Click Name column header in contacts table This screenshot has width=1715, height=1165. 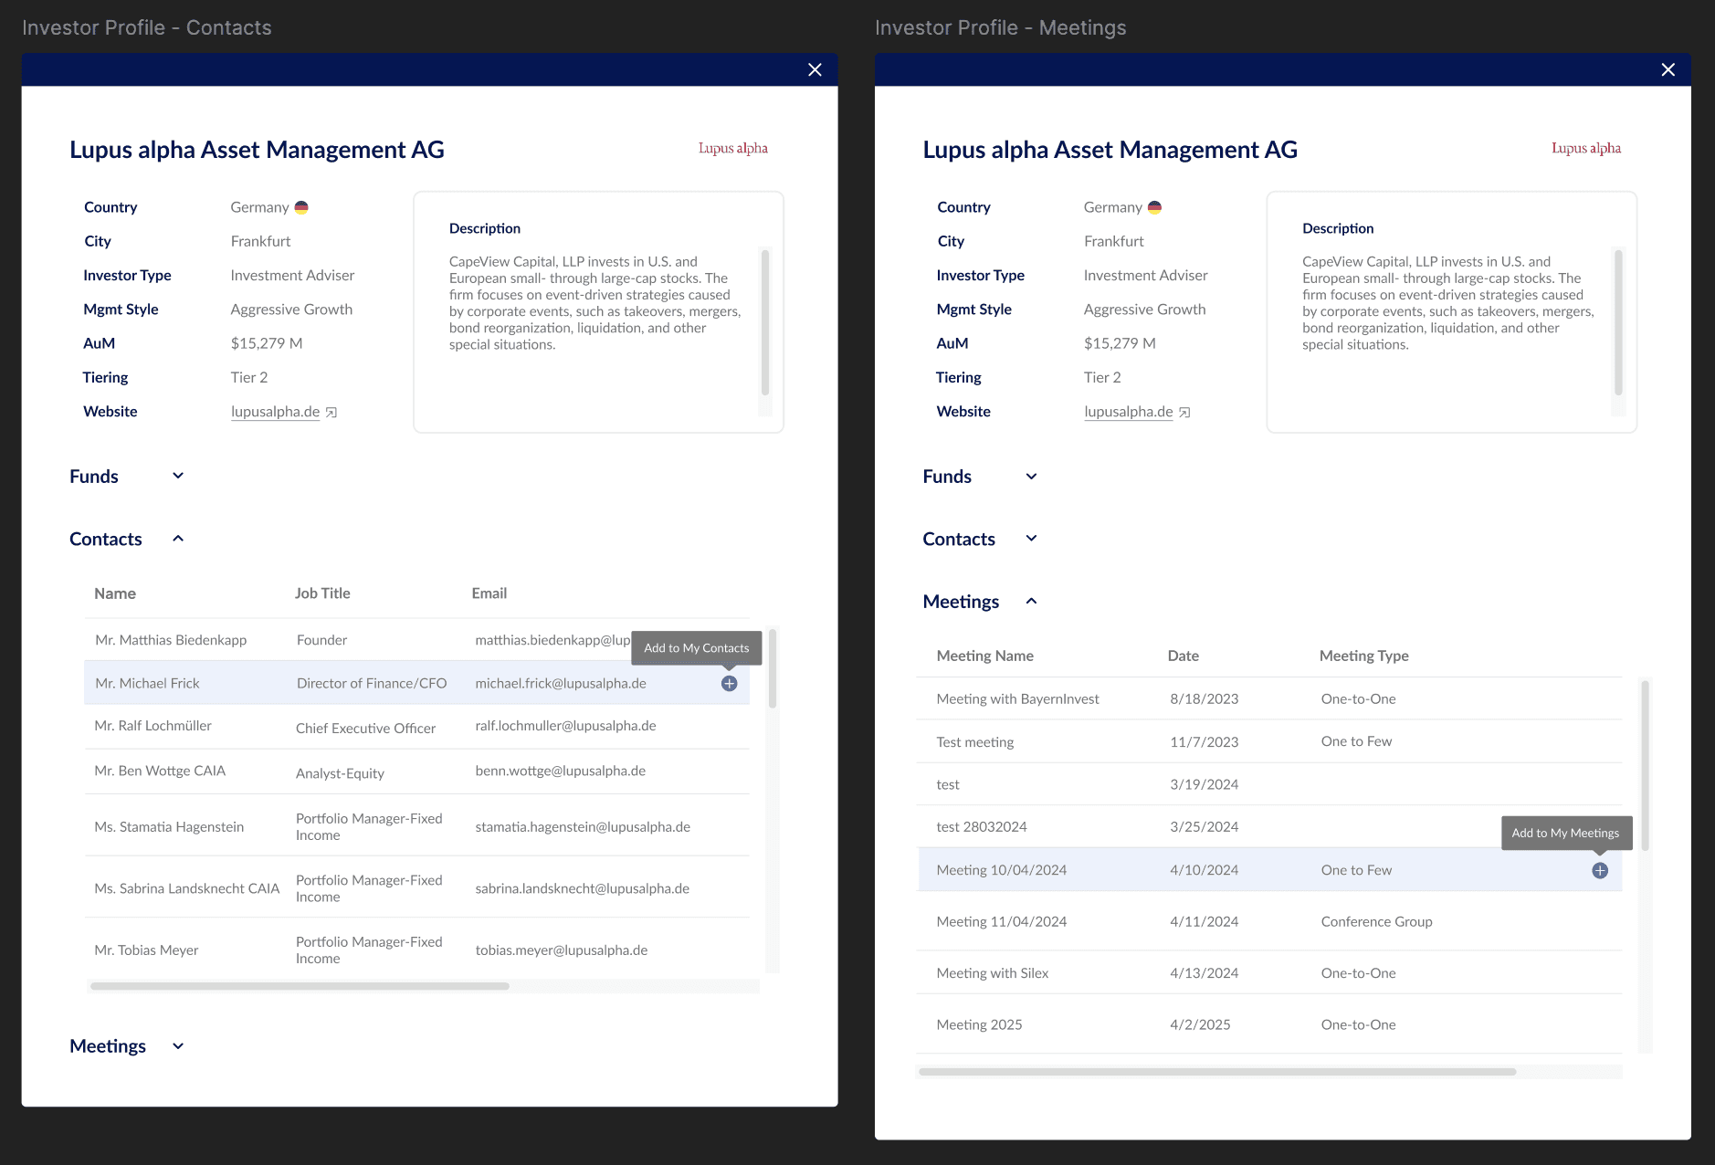click(x=115, y=593)
